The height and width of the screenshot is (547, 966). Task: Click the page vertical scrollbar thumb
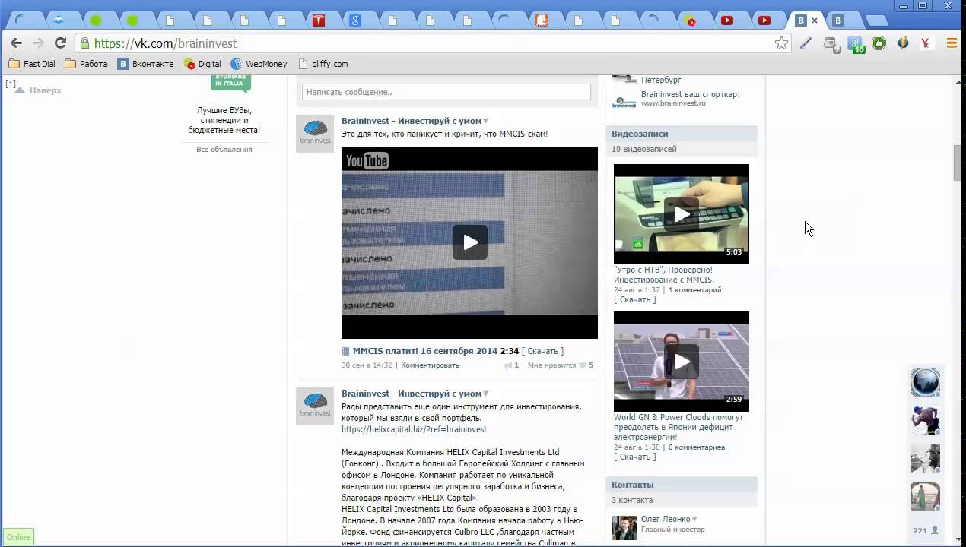[959, 162]
